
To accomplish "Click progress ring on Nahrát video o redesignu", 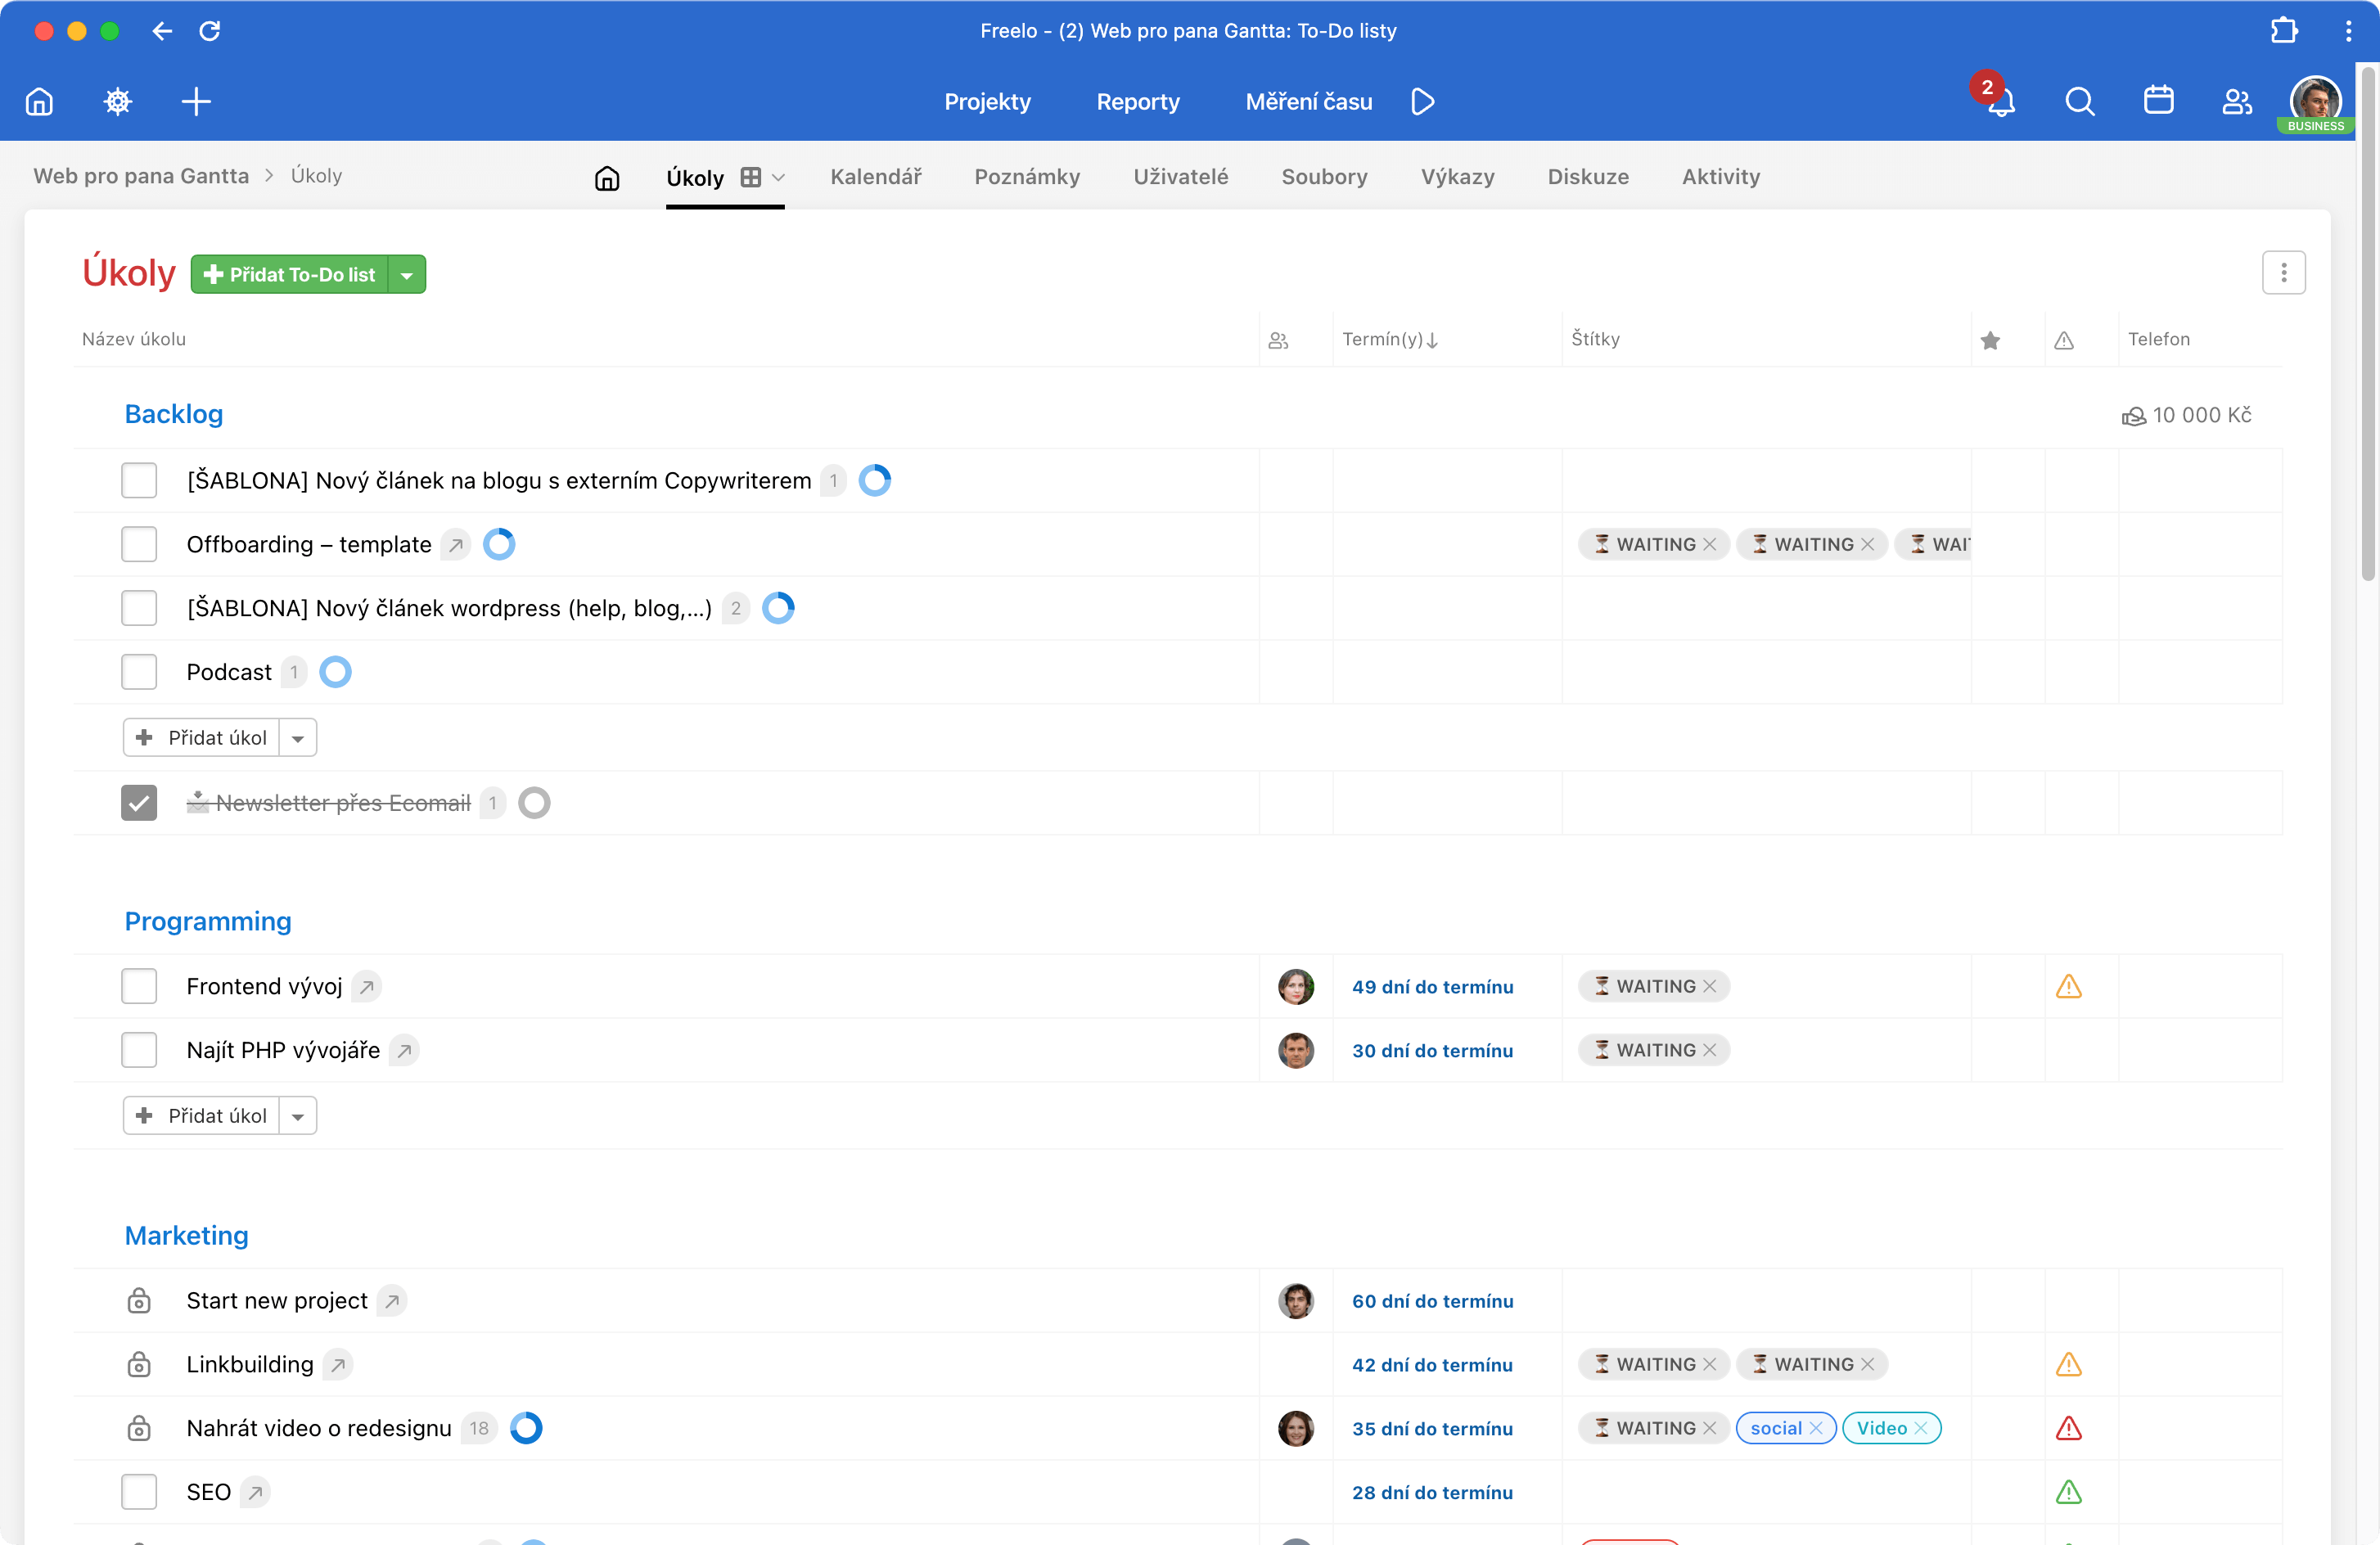I will [x=526, y=1428].
